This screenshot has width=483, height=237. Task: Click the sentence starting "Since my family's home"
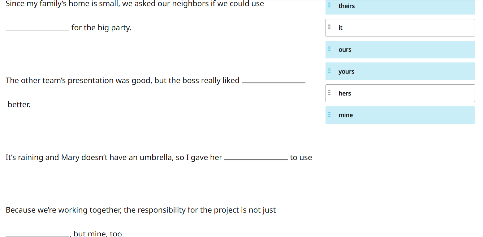(135, 4)
